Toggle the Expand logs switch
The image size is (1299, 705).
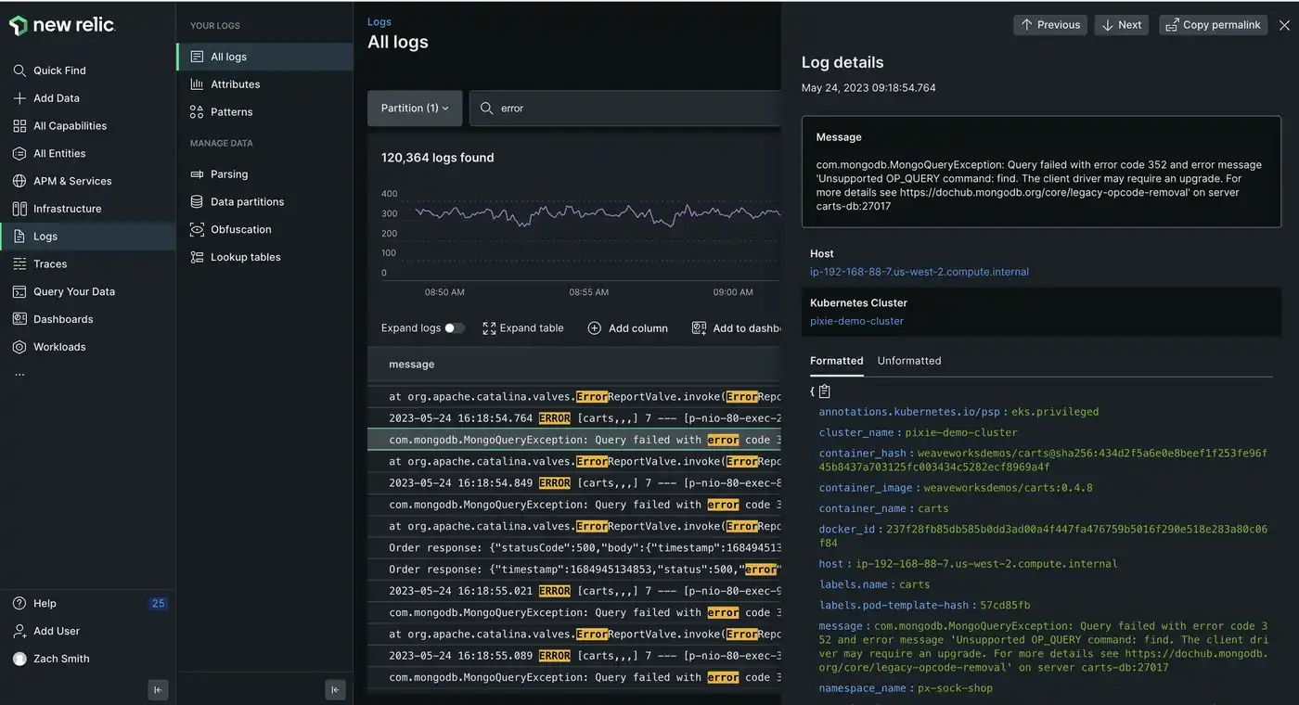point(455,328)
